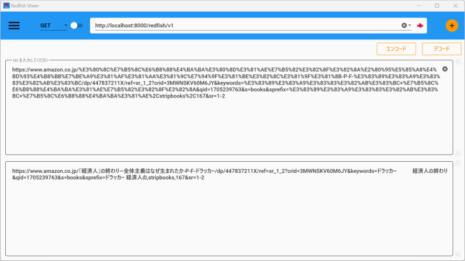The image size is (465, 261).
Task: Clear the localhost URL with the X icon
Action: click(404, 26)
